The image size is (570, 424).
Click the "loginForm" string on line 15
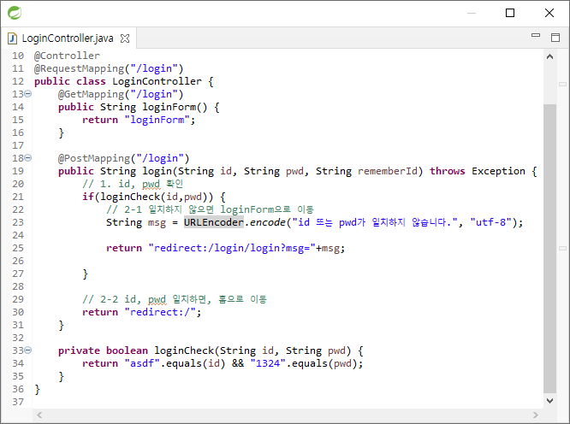(157, 120)
